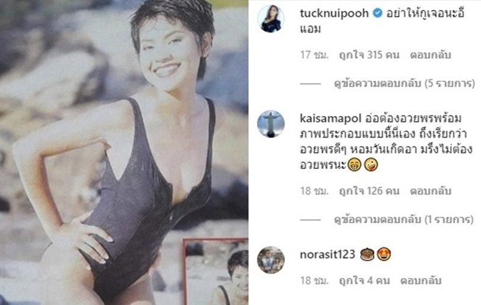
Task: Open the kaisamapol username link
Action: [331, 119]
